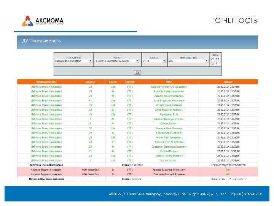Click the Итого: 2 человек total
The width and height of the screenshot is (274, 206).
point(131,179)
